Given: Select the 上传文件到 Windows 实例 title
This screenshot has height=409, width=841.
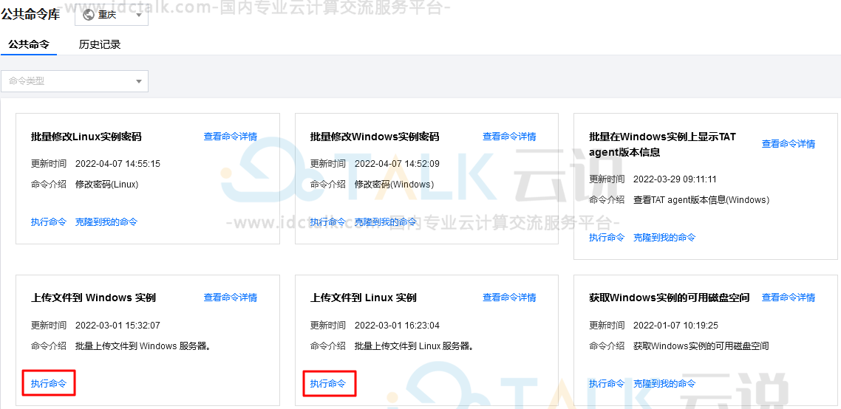Looking at the screenshot, I should (93, 298).
